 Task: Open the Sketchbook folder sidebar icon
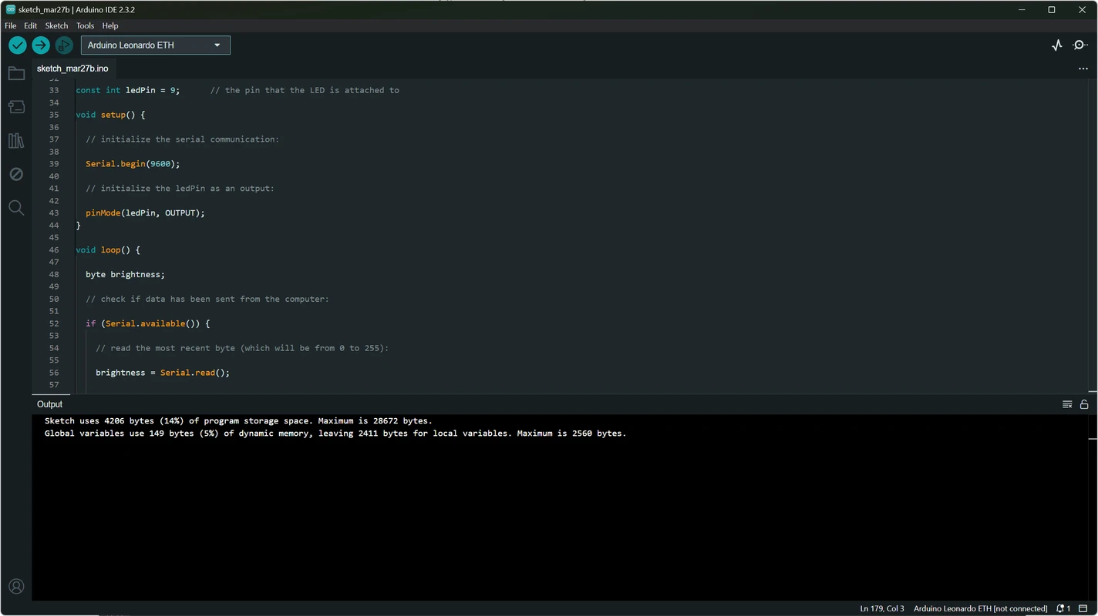coord(16,74)
